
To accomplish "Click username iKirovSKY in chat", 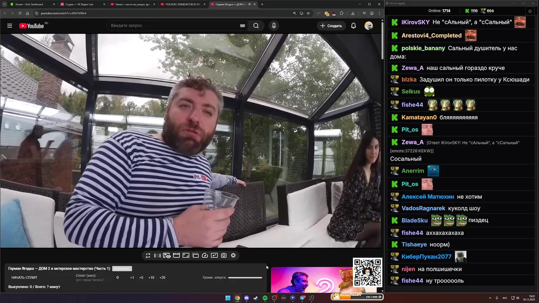I will (x=415, y=22).
